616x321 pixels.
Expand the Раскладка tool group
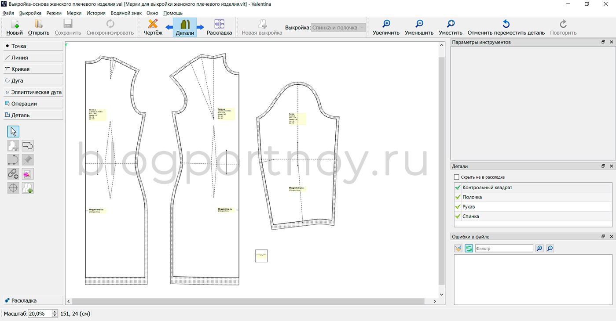33,301
